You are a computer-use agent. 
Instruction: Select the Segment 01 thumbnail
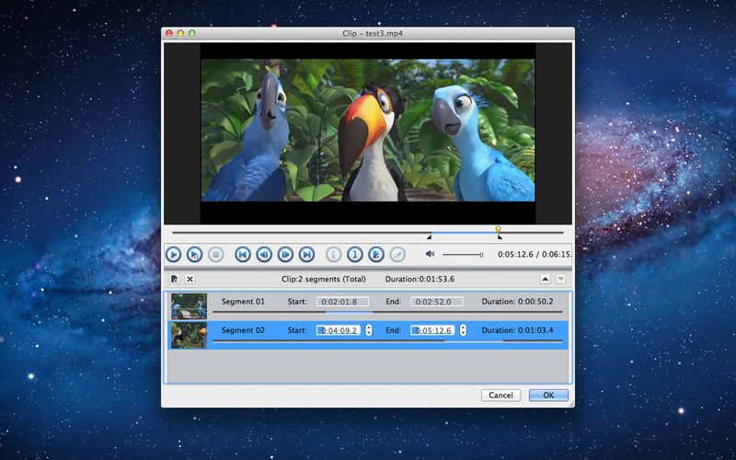(189, 306)
